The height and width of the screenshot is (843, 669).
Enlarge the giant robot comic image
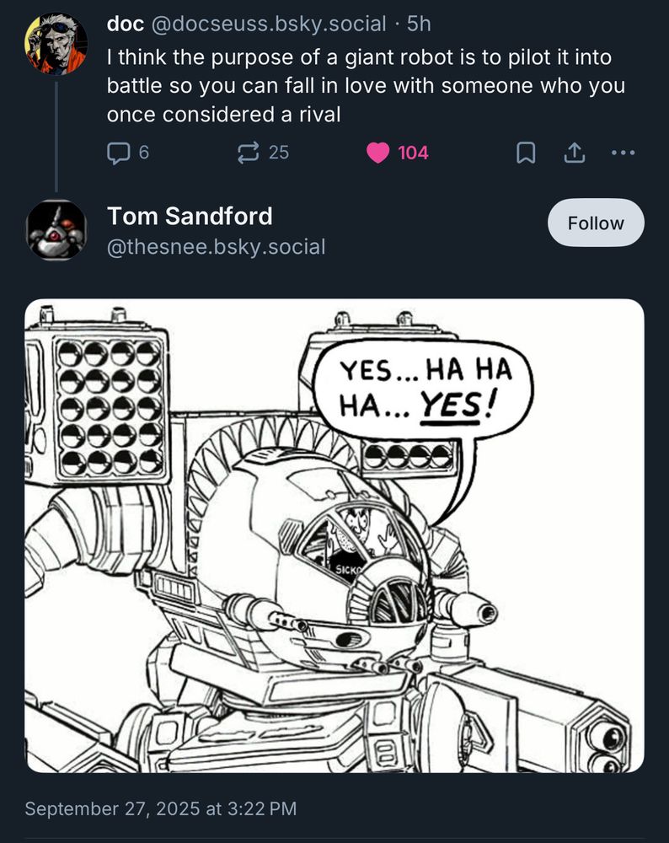tap(334, 535)
